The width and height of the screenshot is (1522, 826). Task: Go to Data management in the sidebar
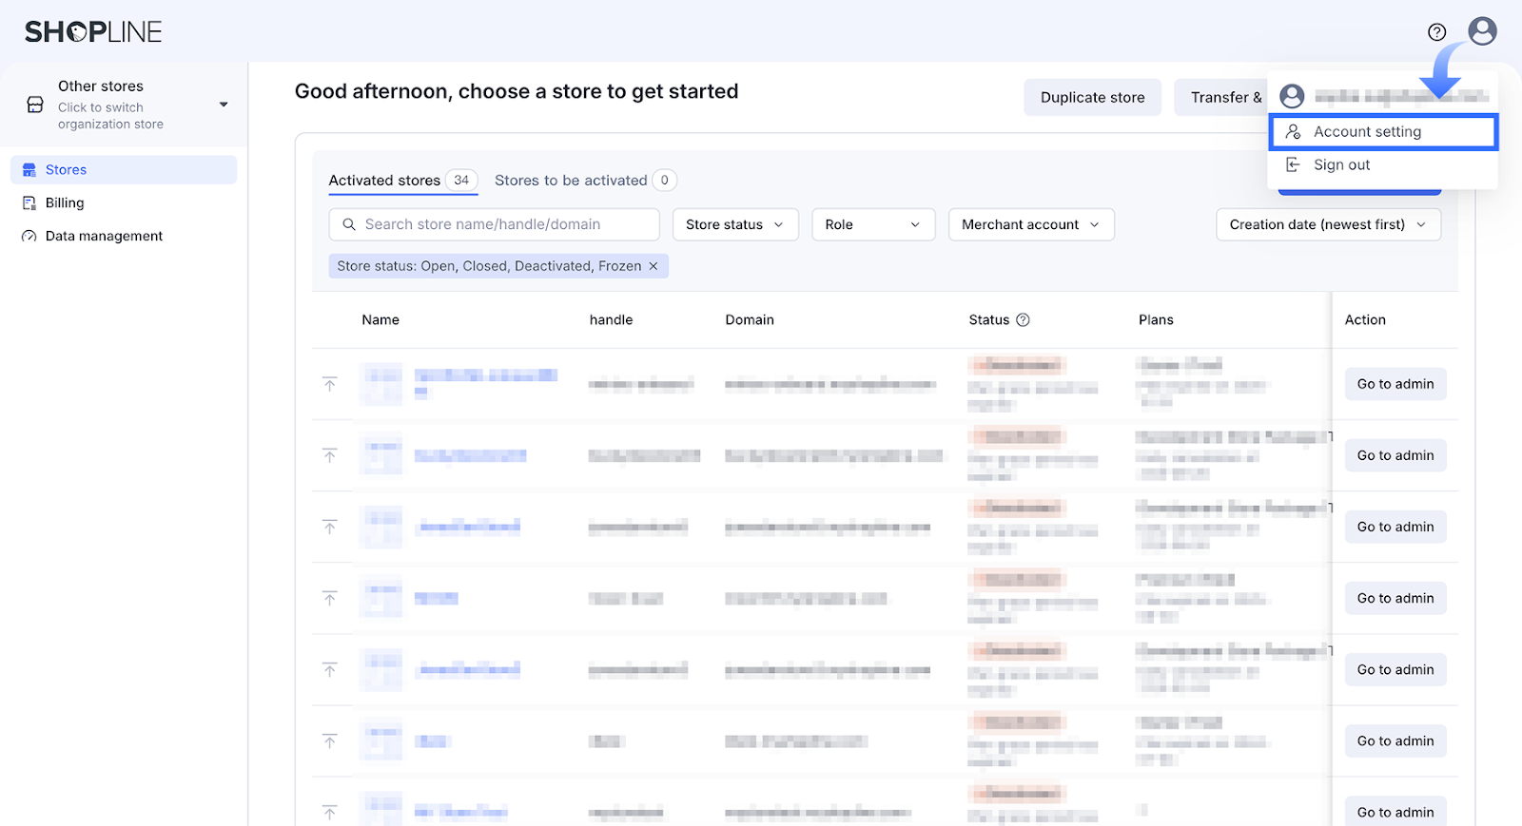(x=104, y=237)
